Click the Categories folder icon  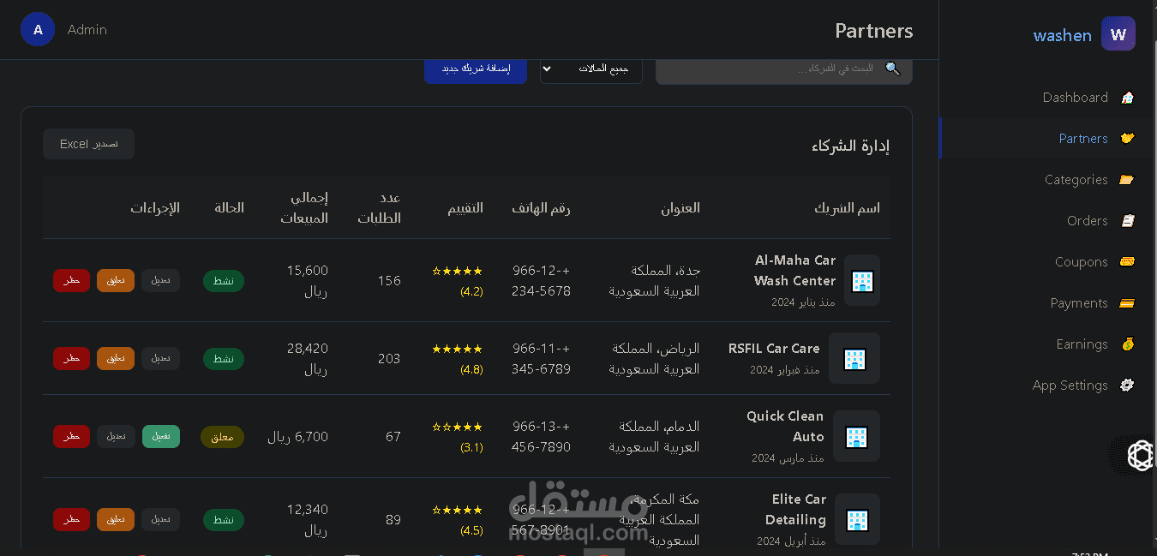point(1127,180)
